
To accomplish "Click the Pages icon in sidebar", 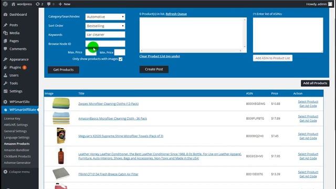I will coord(5,41).
